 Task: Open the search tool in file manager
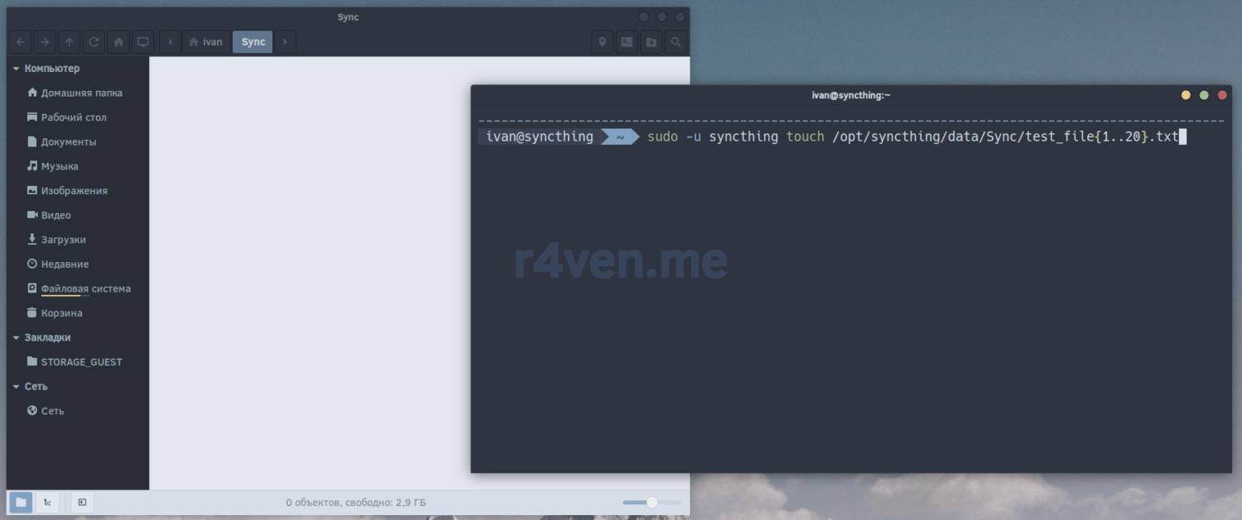[676, 42]
